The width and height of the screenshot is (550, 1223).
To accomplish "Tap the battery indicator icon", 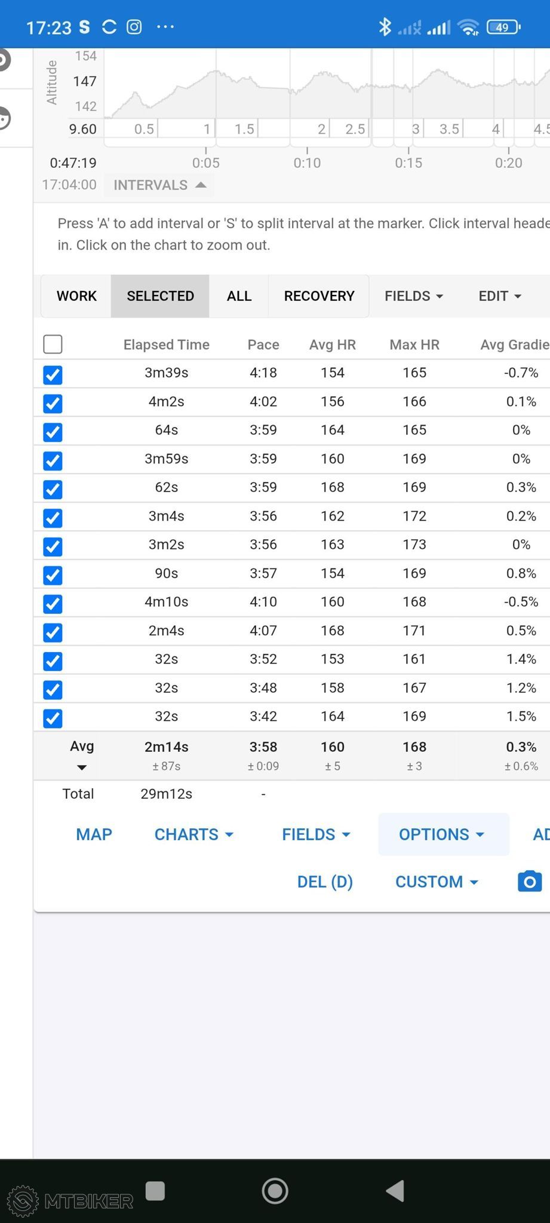I will click(503, 27).
